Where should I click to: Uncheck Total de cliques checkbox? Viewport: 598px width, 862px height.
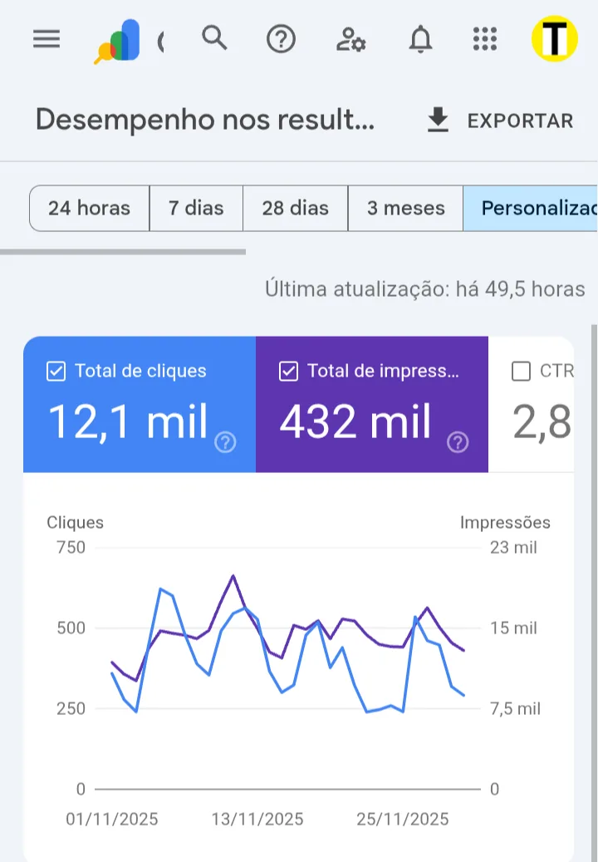click(56, 372)
